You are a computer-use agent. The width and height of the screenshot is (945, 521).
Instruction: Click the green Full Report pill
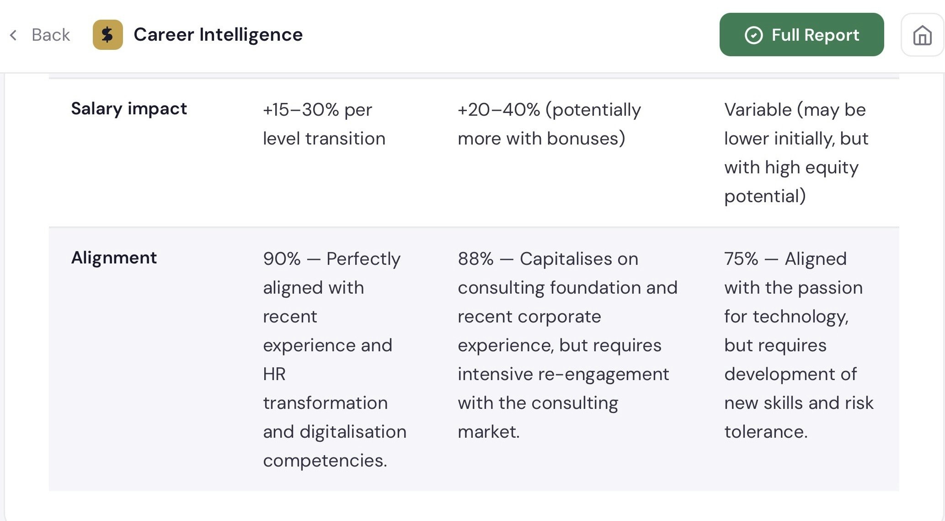pyautogui.click(x=801, y=35)
